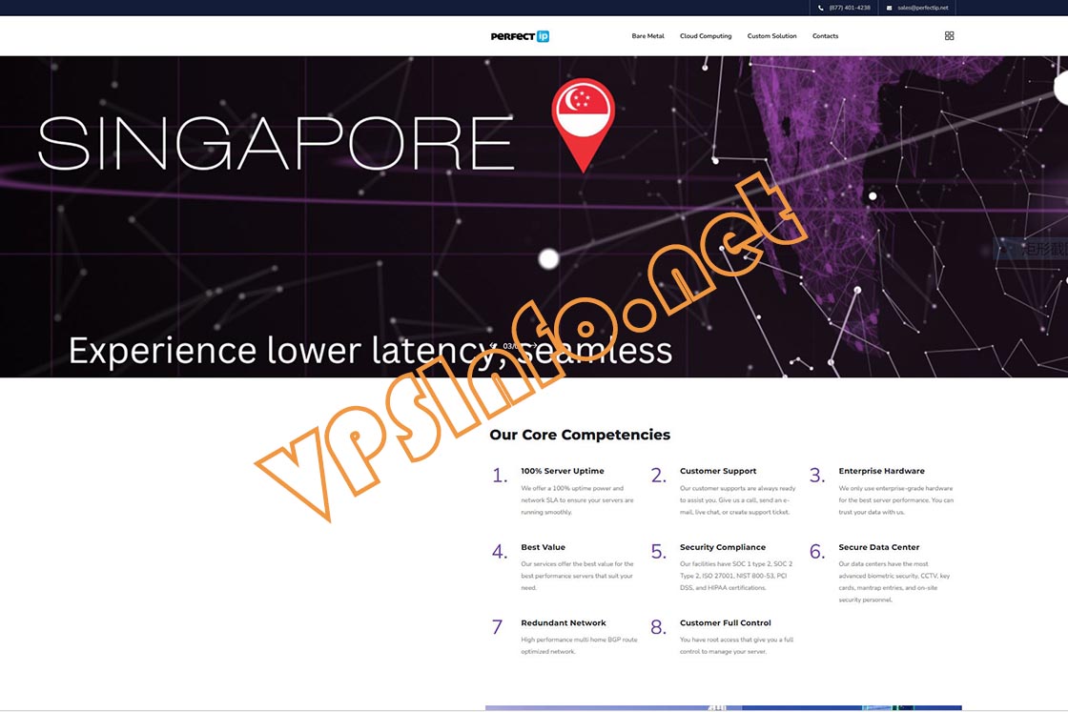Image resolution: width=1068 pixels, height=712 pixels.
Task: Click the 'Experience lower latency, seamless' slide text
Action: click(371, 352)
